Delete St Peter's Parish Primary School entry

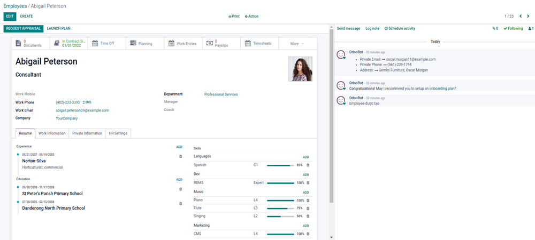180,189
